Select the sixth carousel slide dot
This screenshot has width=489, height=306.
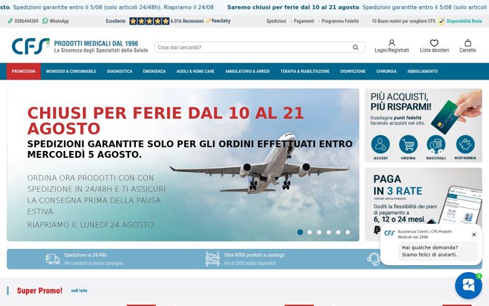(348, 232)
